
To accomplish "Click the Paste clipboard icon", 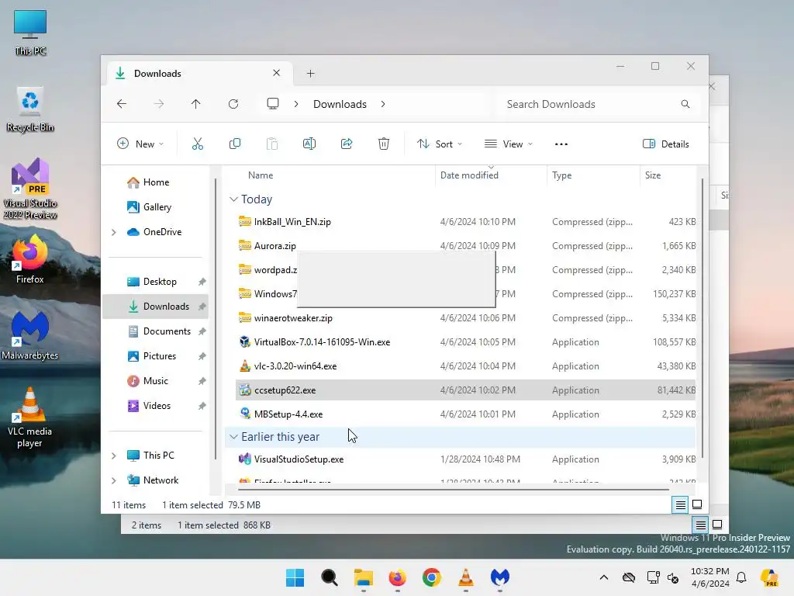I will [x=272, y=144].
